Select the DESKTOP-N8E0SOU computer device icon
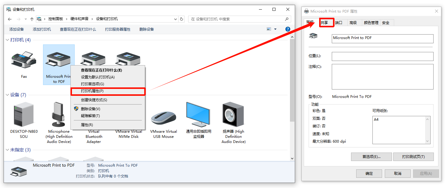The width and height of the screenshot is (445, 188). pos(24,114)
